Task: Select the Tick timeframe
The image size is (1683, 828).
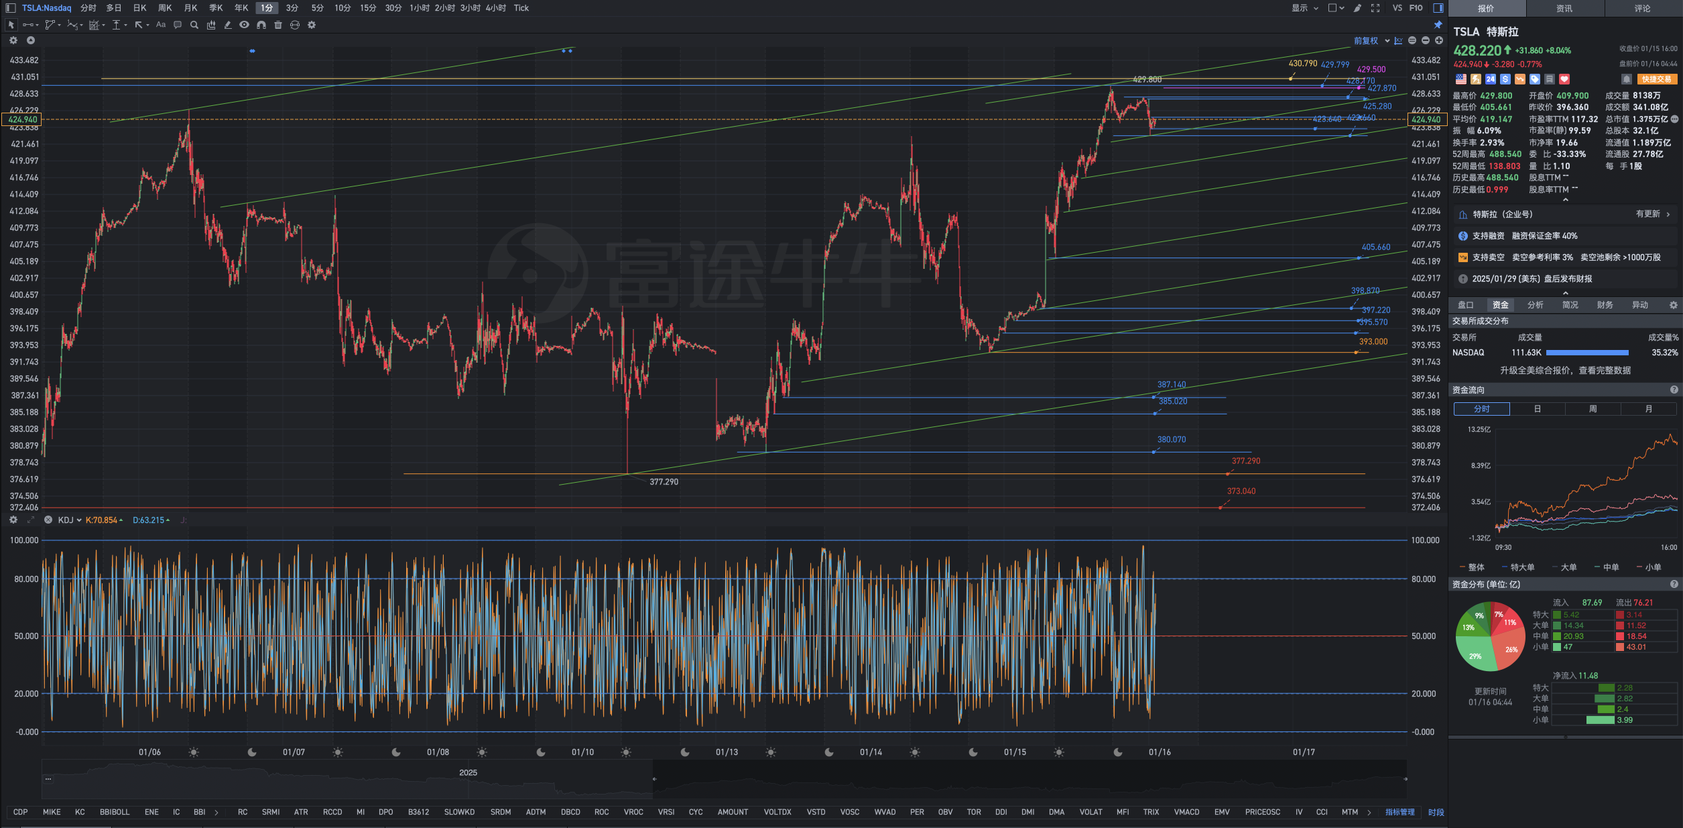Action: pyautogui.click(x=521, y=8)
